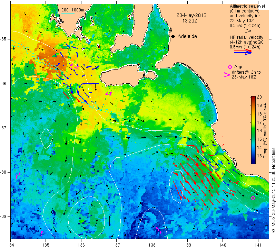Click the '19' tick on temperature scale
Screen dimensions: 276x249
(259, 105)
